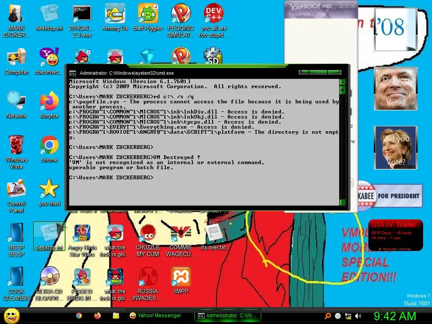
Task: Launch the RUSSIA INVADES... radiation icon
Action: point(148,283)
